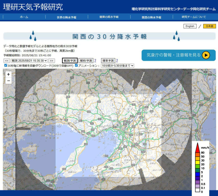
Task: Select the 観測/予測 mode button
Action: click(70, 61)
